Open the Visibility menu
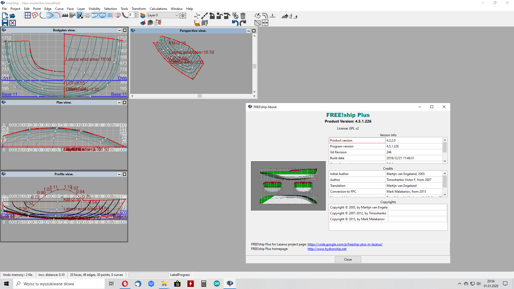514x289 pixels. [x=95, y=9]
